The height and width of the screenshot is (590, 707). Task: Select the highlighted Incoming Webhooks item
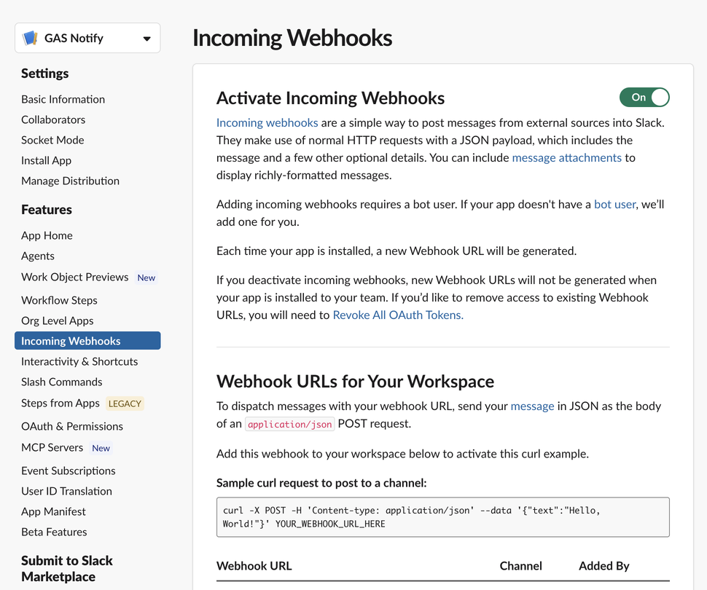coord(87,341)
